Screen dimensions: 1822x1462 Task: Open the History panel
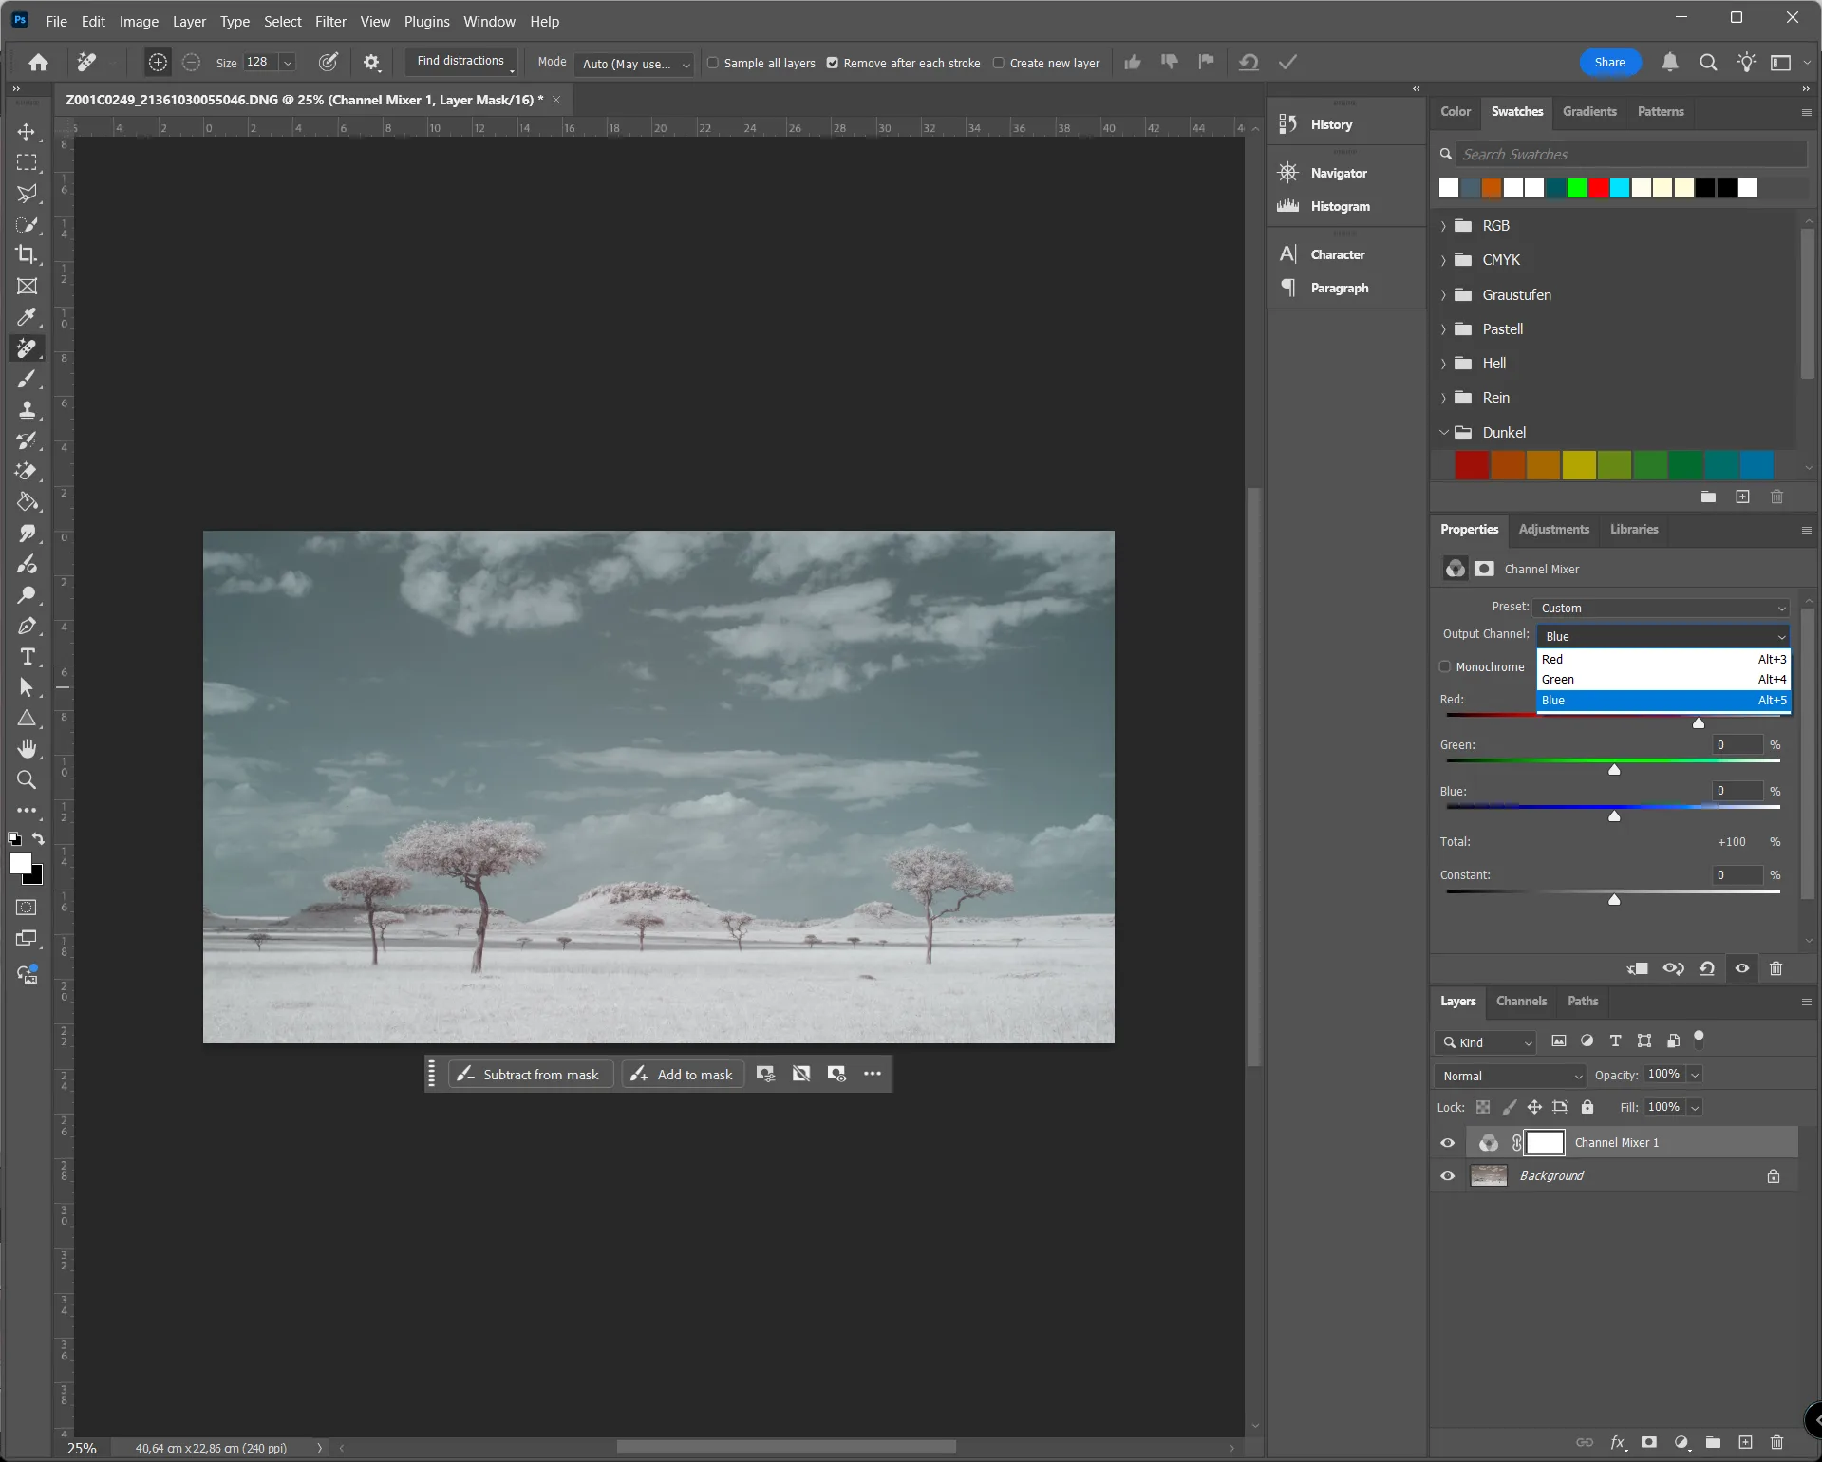pos(1331,124)
